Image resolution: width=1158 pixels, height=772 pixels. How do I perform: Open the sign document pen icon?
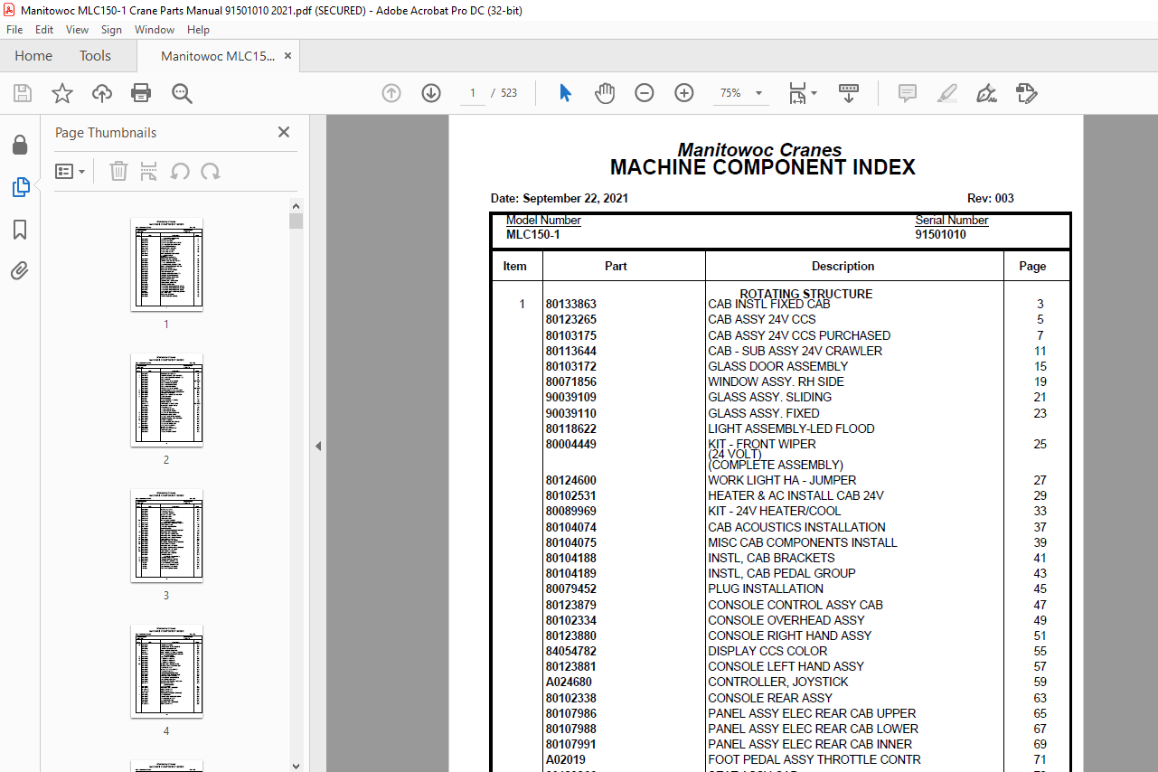(987, 93)
